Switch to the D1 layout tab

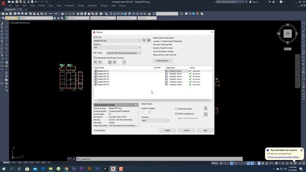click(x=14, y=162)
